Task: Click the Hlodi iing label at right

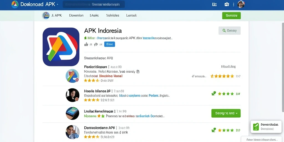Action: point(229,67)
